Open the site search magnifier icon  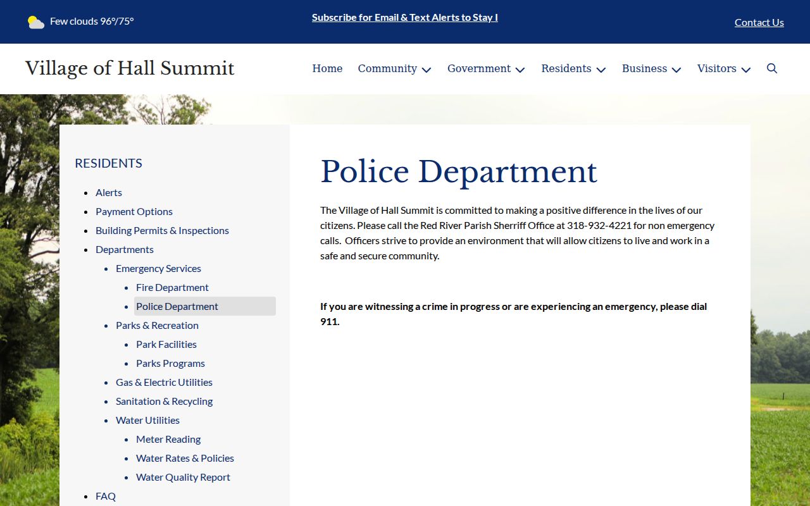[772, 68]
